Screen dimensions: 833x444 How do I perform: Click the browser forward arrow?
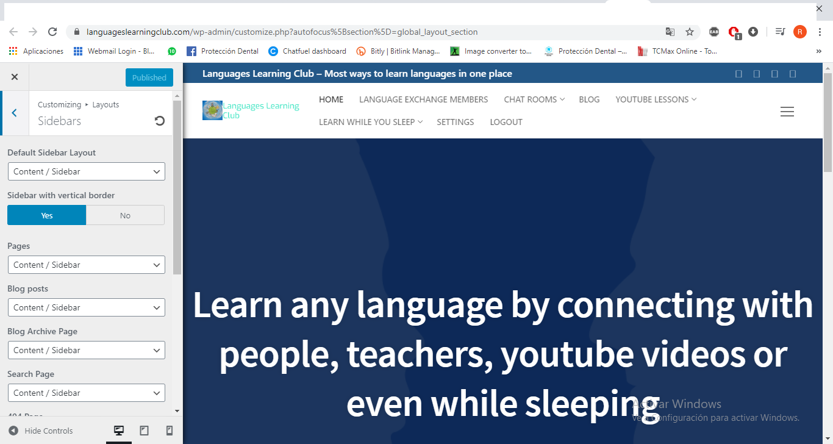[x=33, y=32]
